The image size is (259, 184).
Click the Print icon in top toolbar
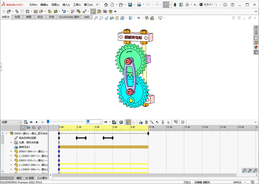click(x=139, y=5)
